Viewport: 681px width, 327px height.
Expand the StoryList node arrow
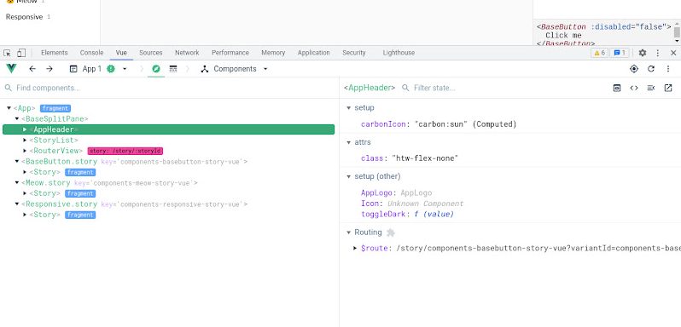coord(25,140)
